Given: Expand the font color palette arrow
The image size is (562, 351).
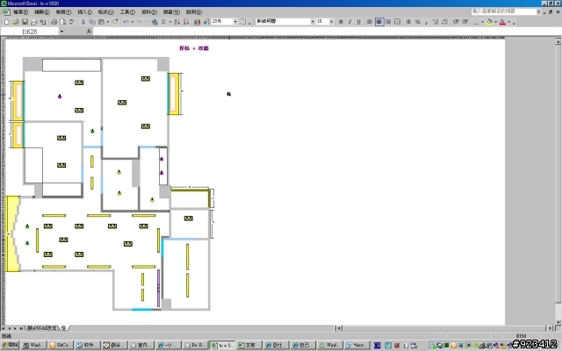Looking at the screenshot, I should [509, 22].
